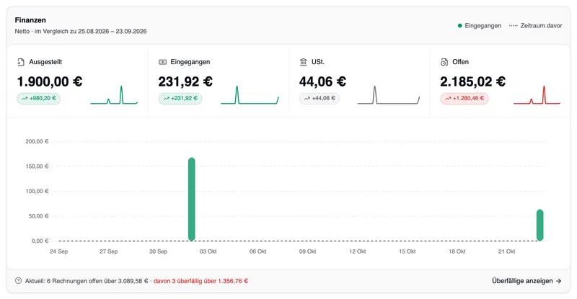577x299 pixels.
Task: Click the 06 Okt axis label
Action: (x=258, y=251)
